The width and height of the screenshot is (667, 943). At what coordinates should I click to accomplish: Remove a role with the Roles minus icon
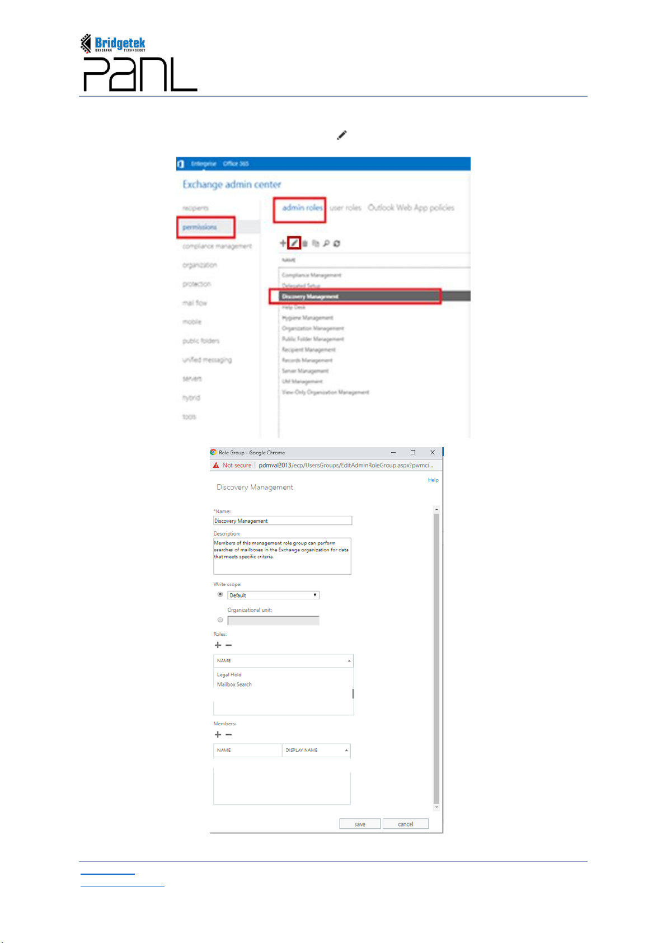tap(228, 645)
